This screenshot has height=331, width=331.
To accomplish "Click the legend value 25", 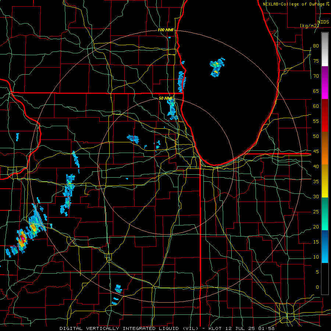I will pos(316,212).
